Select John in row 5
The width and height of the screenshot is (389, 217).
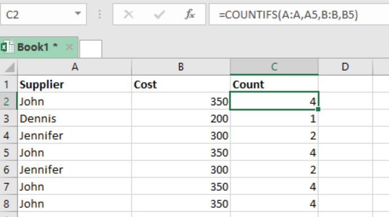coord(74,152)
